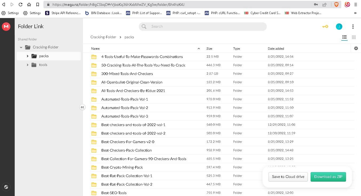361x196 pixels.
Task: Expand the tools folder arrow in tree
Action: tap(27, 65)
